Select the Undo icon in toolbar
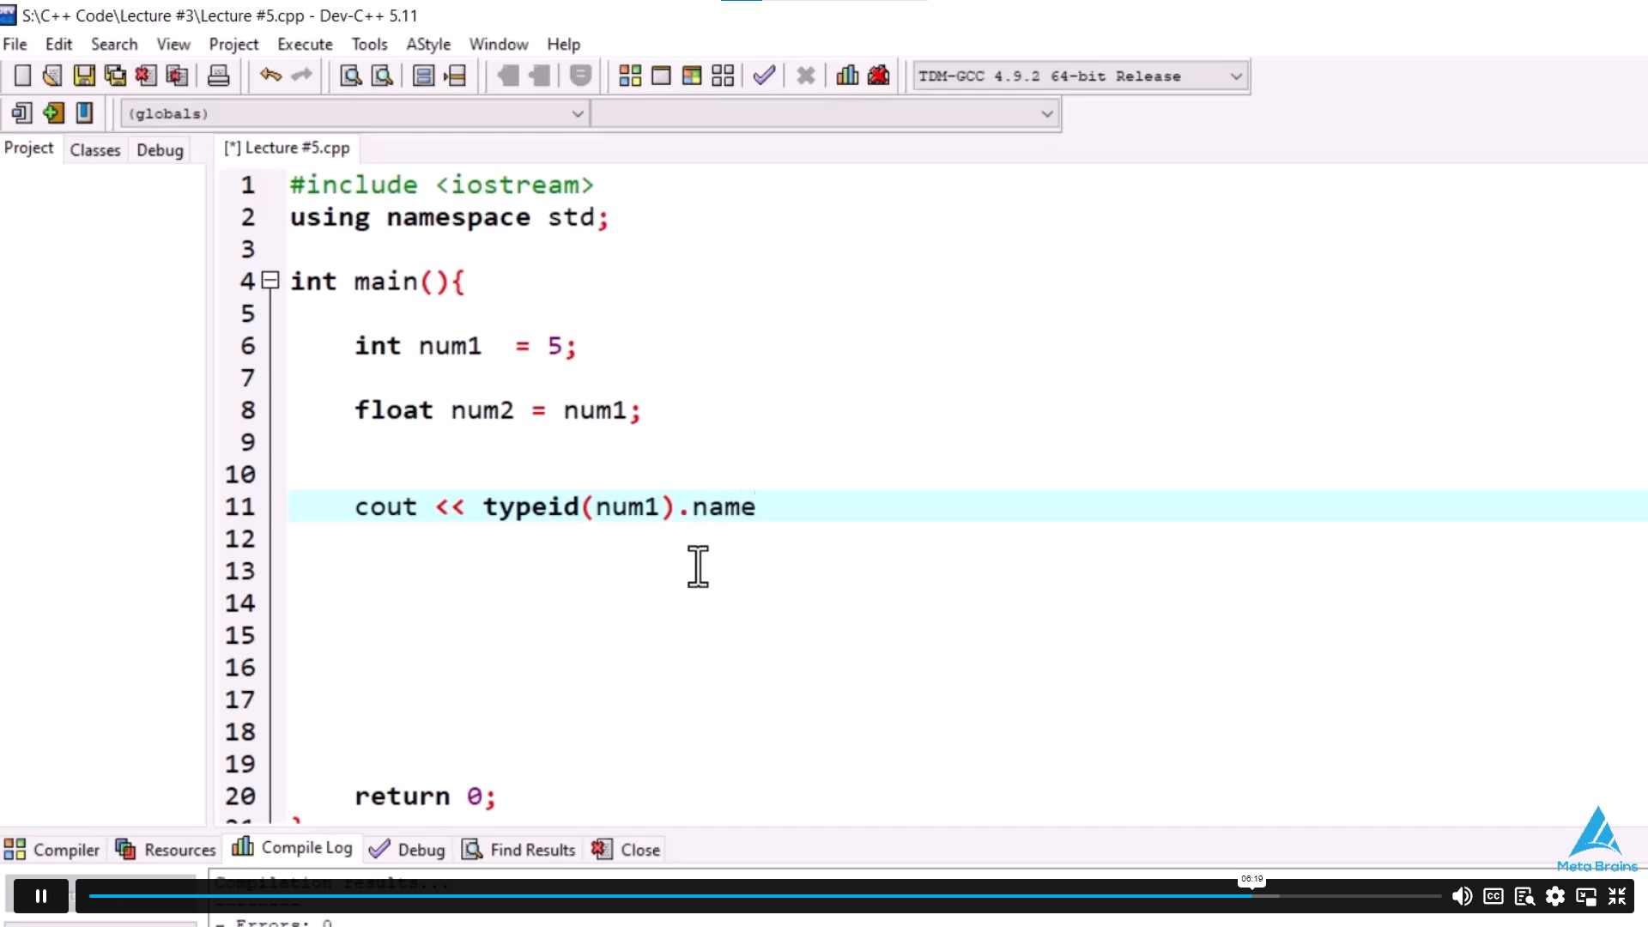The image size is (1648, 927). (x=270, y=76)
